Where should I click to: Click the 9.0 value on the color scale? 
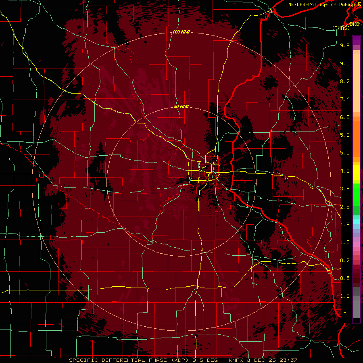pos(345,63)
